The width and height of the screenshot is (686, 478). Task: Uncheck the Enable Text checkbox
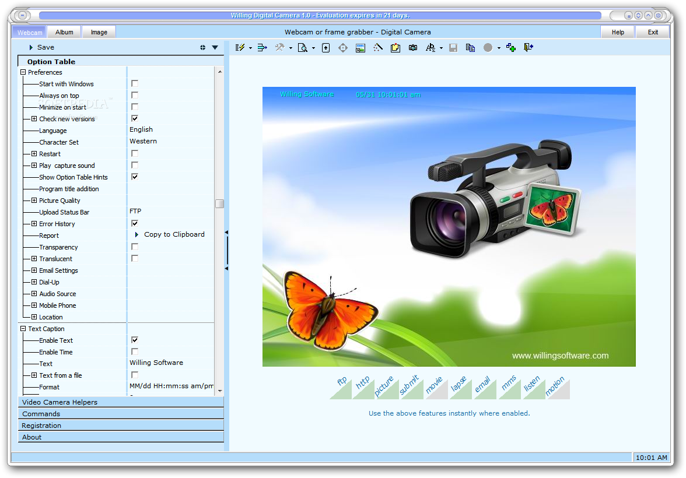coord(135,340)
